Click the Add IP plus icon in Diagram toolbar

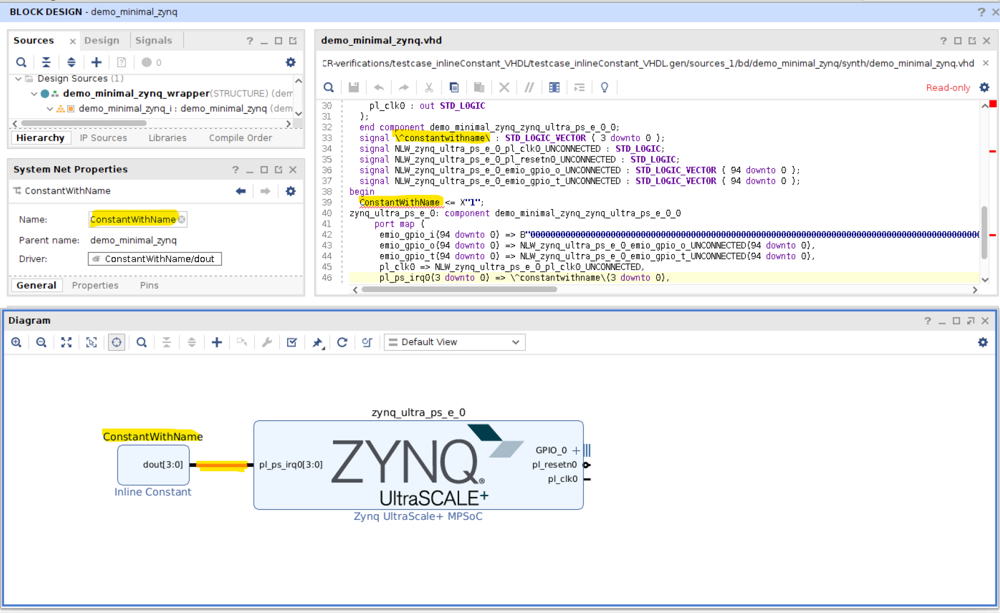(217, 342)
